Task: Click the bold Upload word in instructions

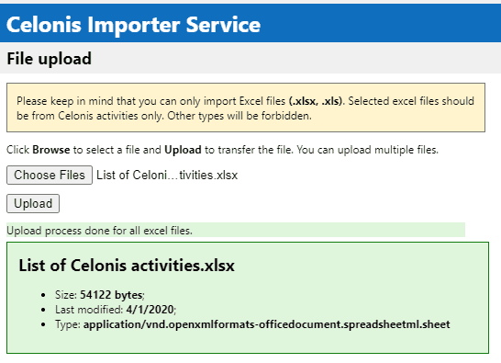Action: point(183,150)
